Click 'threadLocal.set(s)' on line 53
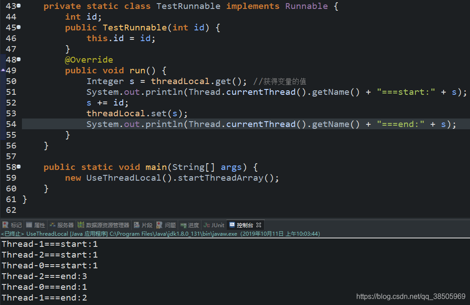The height and width of the screenshot is (305, 470). coord(135,114)
